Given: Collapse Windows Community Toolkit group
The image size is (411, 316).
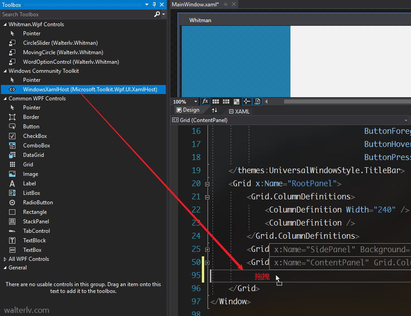Looking at the screenshot, I should point(5,71).
